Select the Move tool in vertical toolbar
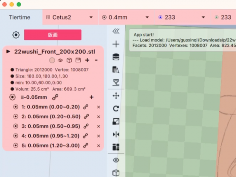Viewport: 236px width, 177px height. (x=116, y=96)
